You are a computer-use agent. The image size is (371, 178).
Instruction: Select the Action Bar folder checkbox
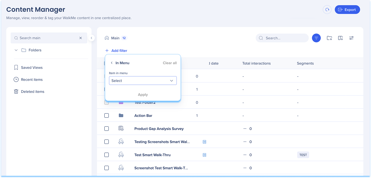pos(107,115)
